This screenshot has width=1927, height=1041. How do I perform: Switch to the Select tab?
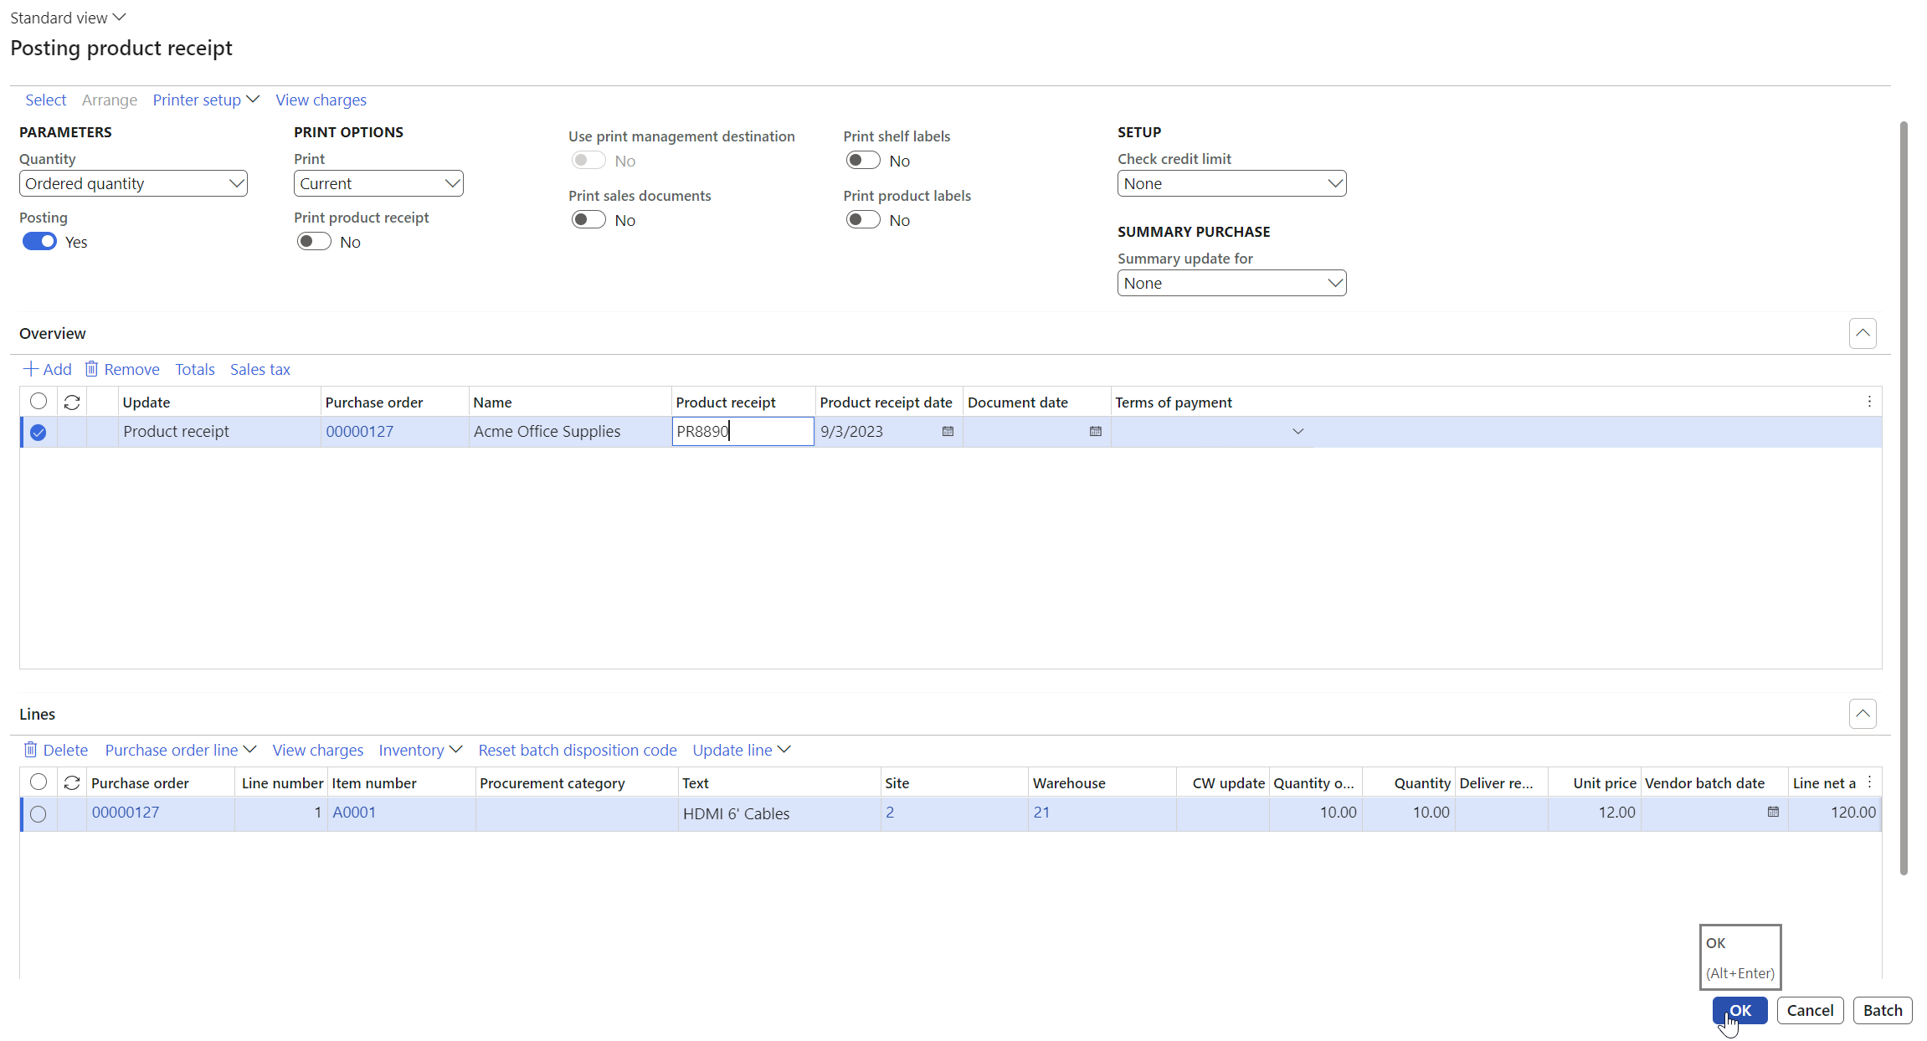click(45, 100)
